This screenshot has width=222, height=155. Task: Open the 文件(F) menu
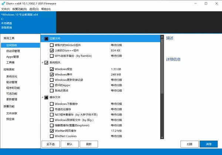tap(6, 9)
